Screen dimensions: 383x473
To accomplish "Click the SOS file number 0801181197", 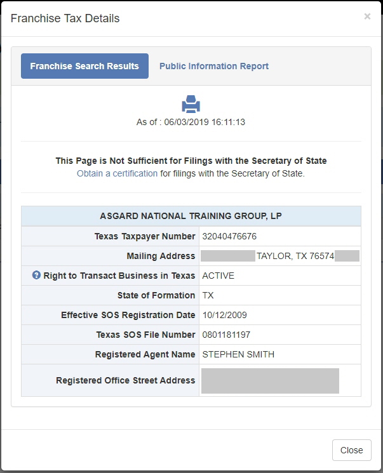I will pyautogui.click(x=225, y=335).
